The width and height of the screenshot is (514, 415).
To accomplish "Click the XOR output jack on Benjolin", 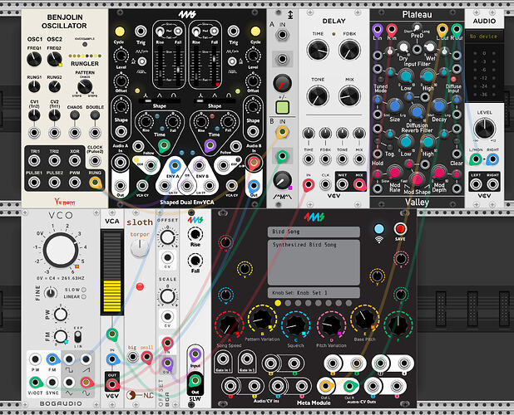I will (75, 161).
